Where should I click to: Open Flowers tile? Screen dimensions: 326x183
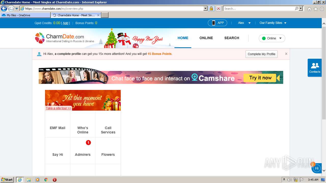point(108,151)
